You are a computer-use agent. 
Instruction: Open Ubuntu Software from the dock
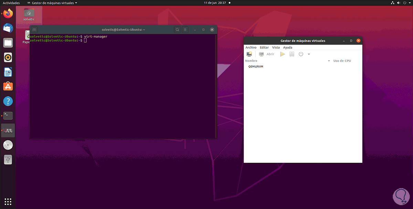8,86
